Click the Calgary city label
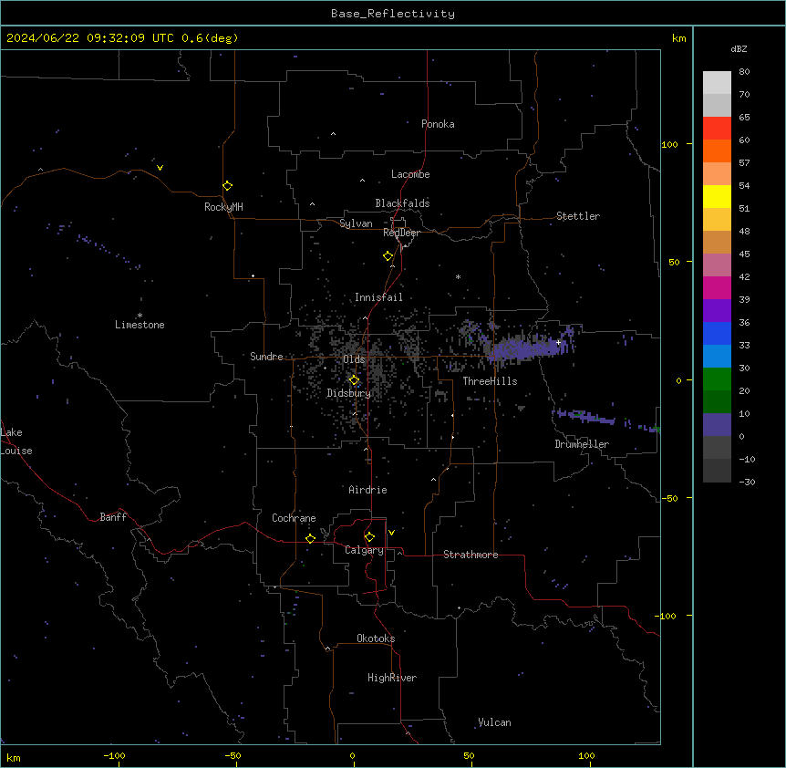This screenshot has height=768, width=786. click(x=364, y=550)
